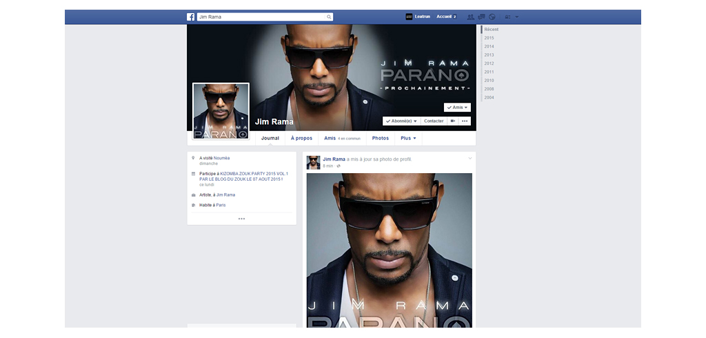
Task: Jump to 2012 in the timeline
Action: [489, 63]
